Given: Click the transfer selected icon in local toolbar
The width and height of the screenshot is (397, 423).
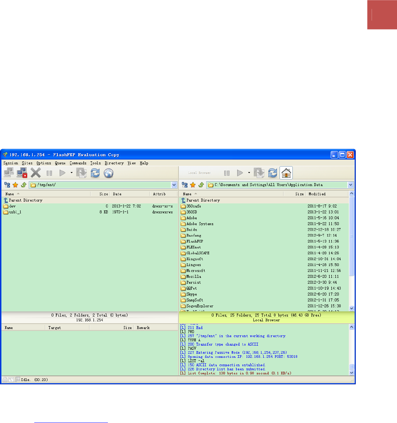Looking at the screenshot, I should click(259, 173).
